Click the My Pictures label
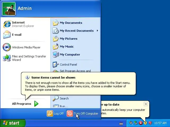The height and width of the screenshot is (127, 170). (69, 39)
